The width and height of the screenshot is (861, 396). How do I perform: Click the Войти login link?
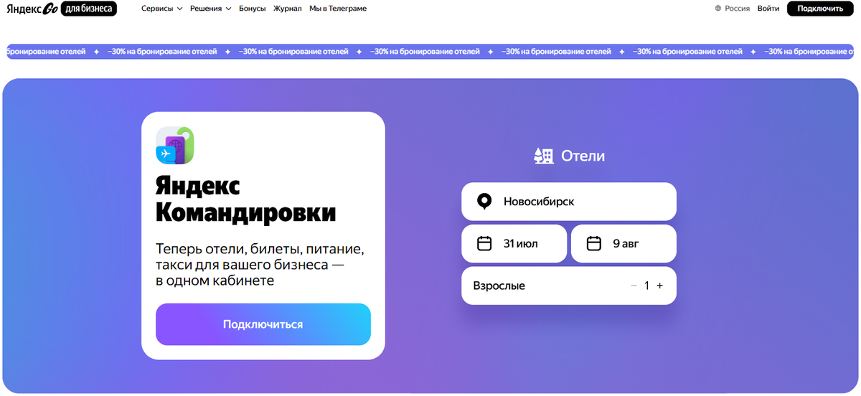(x=768, y=9)
